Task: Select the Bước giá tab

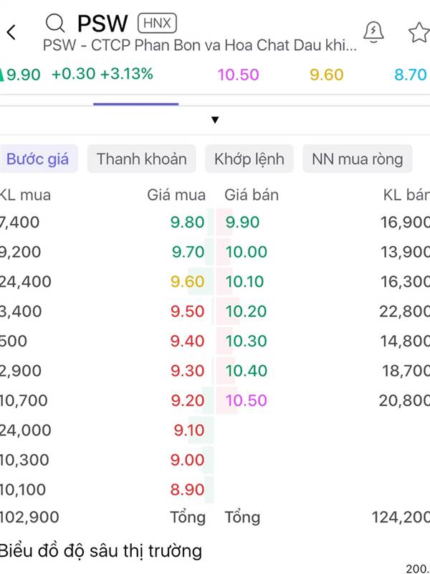Action: tap(38, 159)
